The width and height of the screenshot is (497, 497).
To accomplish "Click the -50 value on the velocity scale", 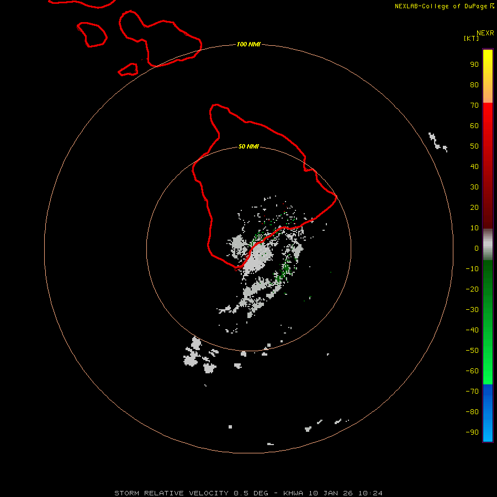I will [472, 350].
